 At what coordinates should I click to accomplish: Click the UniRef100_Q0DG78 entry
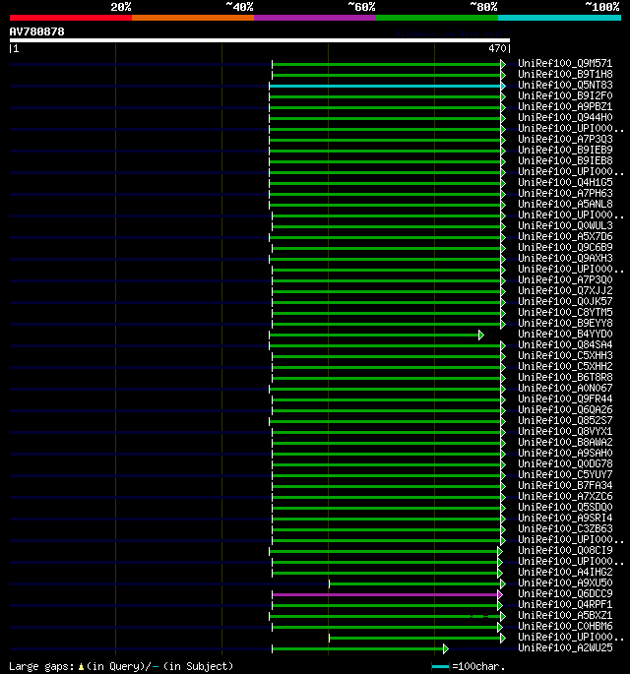(565, 464)
